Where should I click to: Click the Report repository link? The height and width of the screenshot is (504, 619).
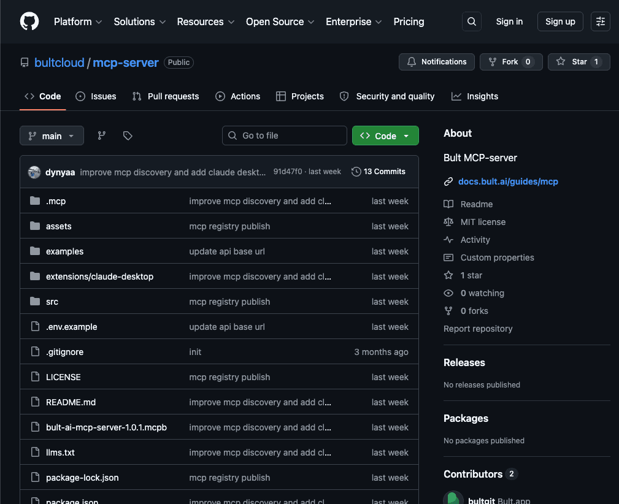pos(478,329)
